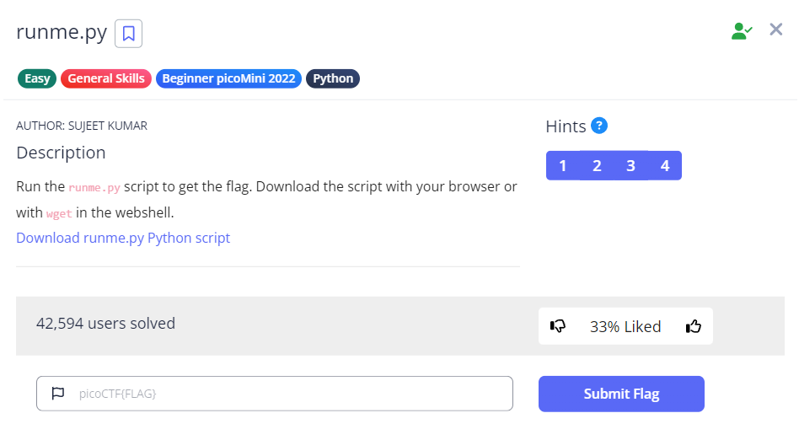
Task: Download the runme.py Python script
Action: tap(123, 238)
